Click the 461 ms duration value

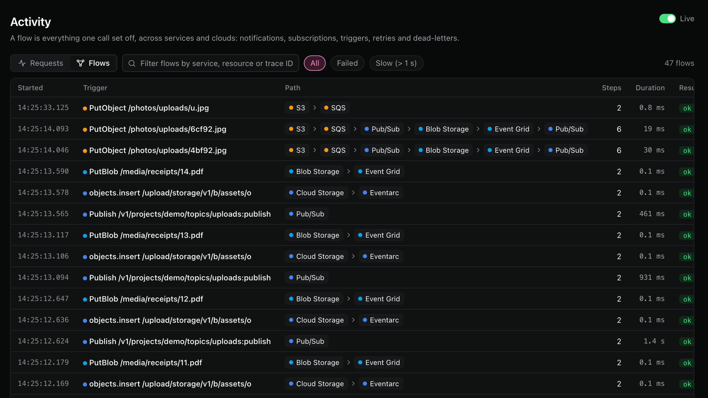652,214
